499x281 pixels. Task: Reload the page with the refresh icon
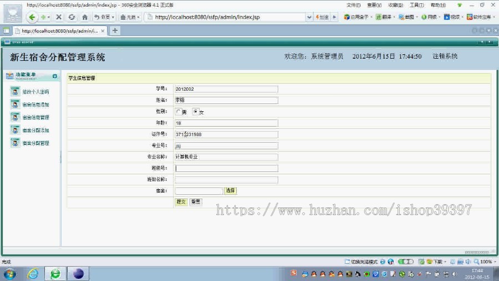tap(72, 17)
